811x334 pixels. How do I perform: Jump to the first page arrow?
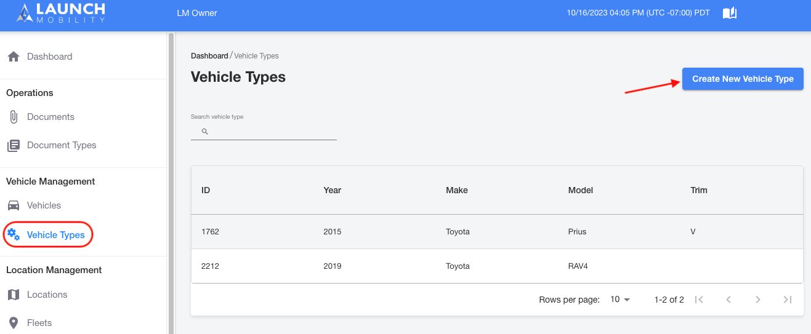[x=699, y=300]
